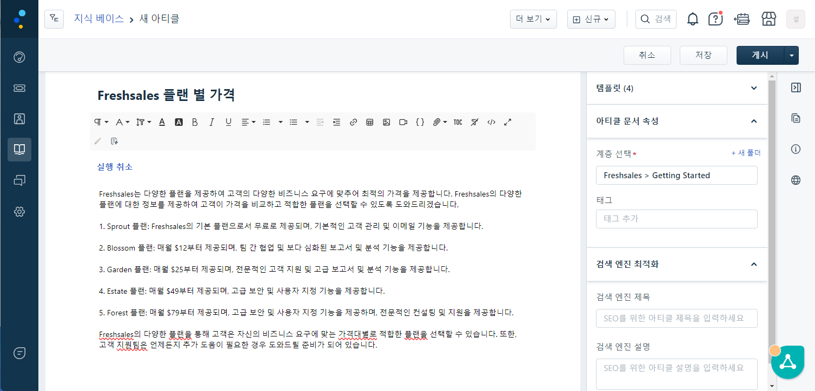Viewport: 815px width, 391px height.
Task: Open marketplace store icon
Action: point(768,19)
